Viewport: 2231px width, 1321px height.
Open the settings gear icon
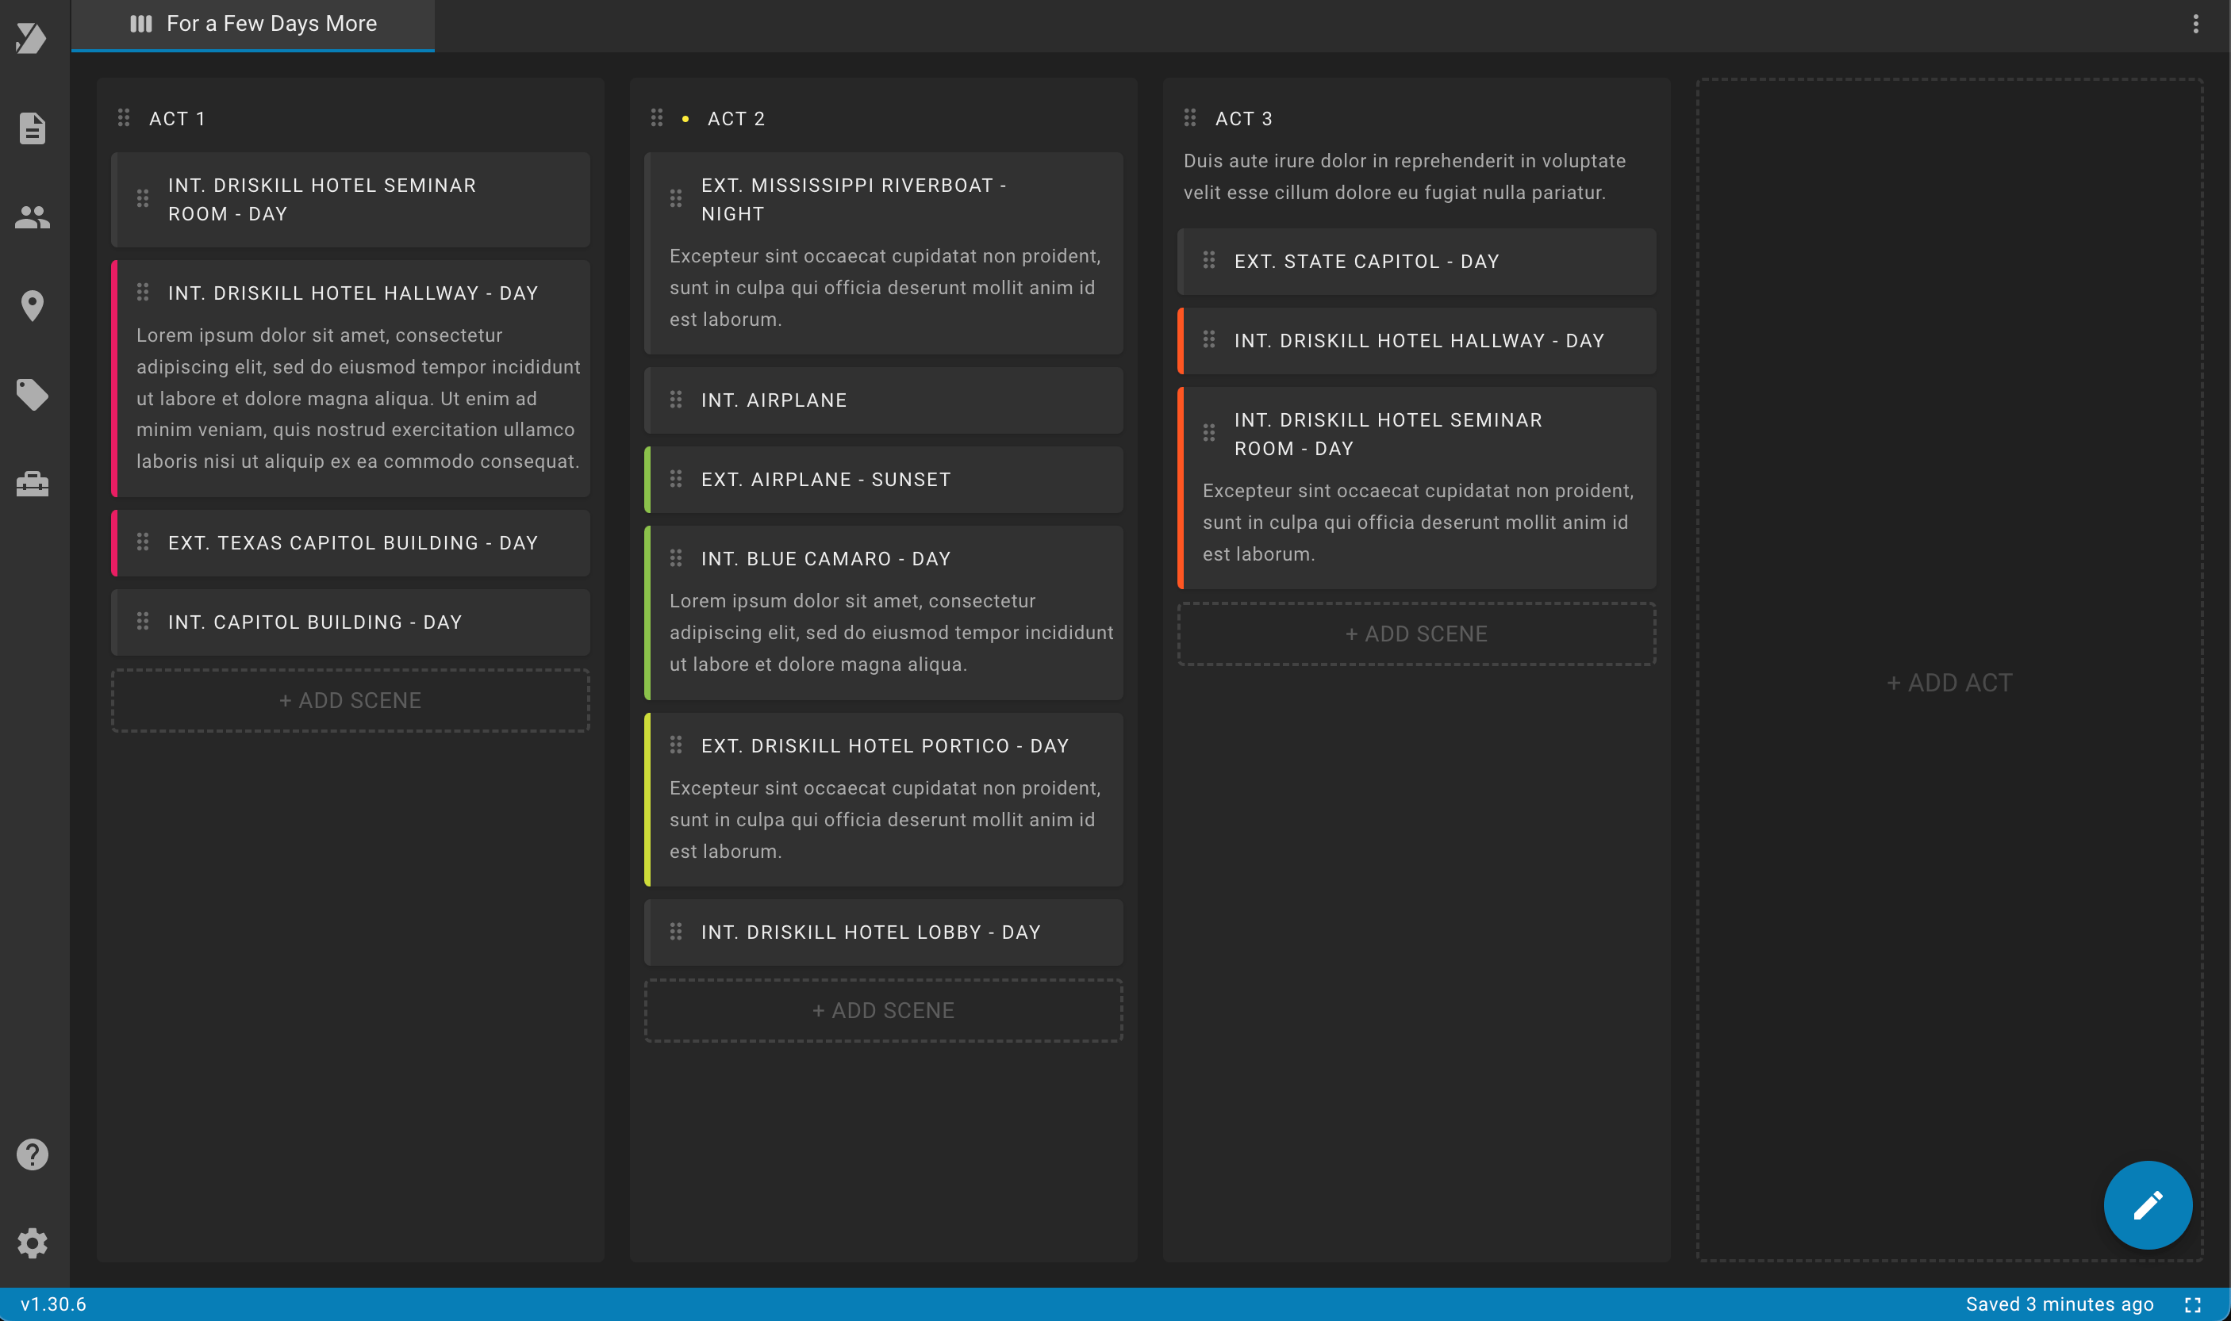click(32, 1243)
